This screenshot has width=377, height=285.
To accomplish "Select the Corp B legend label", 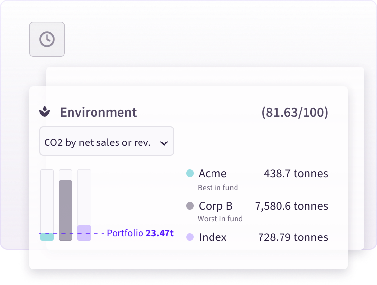I will point(215,206).
